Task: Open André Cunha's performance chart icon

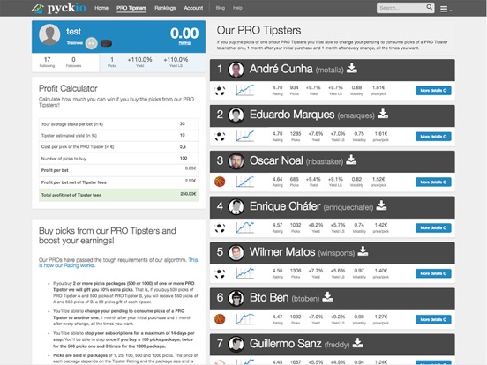Action: tap(244, 90)
